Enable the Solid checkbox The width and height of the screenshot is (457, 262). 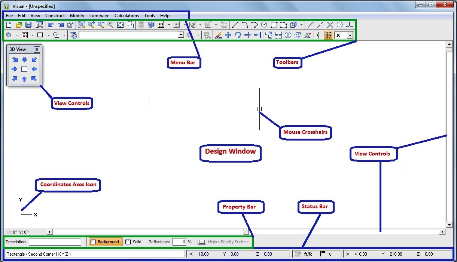pyautogui.click(x=128, y=242)
